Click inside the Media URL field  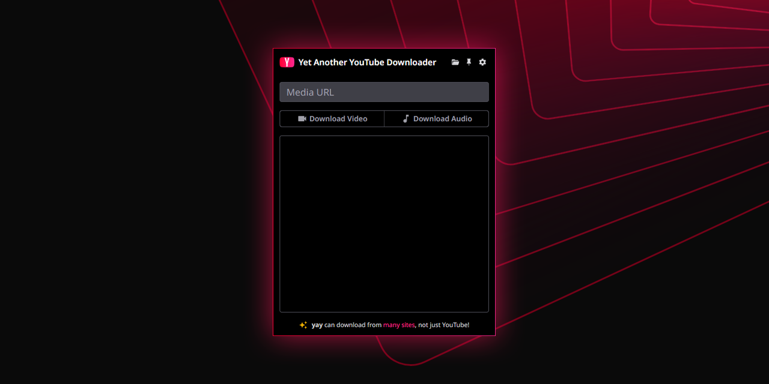pyautogui.click(x=384, y=92)
